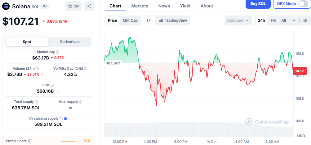Click Volume (24h) info icon
Screen dimensions: 311x145
click(x=37, y=69)
